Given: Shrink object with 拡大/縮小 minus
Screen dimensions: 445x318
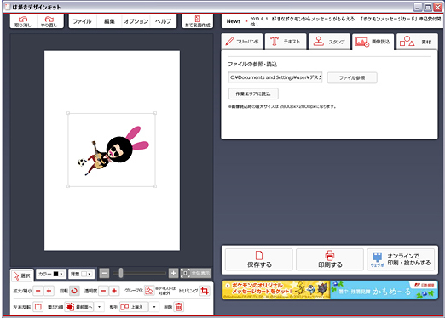Looking at the screenshot, I should coord(38,291).
